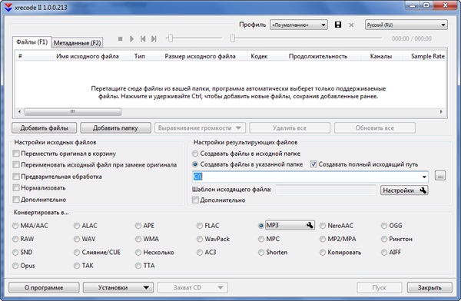461x301 pixels.
Task: Click the playback position slider handle
Action: point(233,38)
